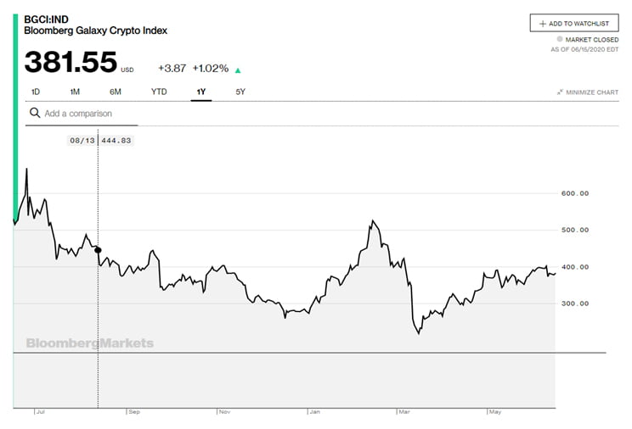This screenshot has width=632, height=429.
Task: Click the Bloomberg Galaxy Crypto Index title
Action: pyautogui.click(x=95, y=31)
